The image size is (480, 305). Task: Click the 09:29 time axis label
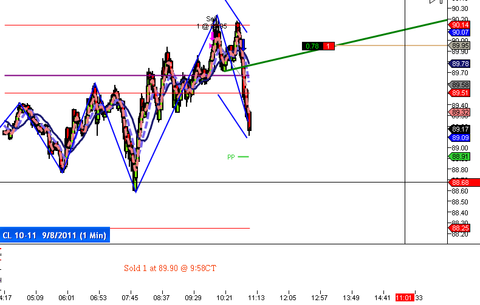193,298
